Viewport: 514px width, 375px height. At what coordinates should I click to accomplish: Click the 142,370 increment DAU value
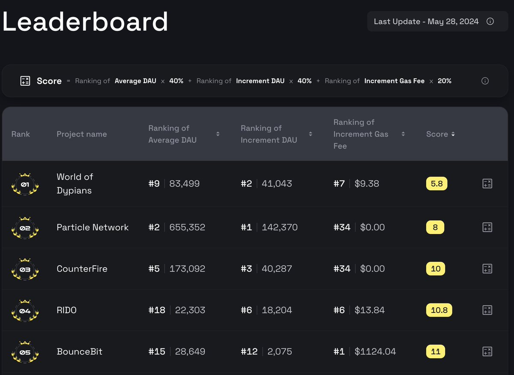pyautogui.click(x=280, y=227)
